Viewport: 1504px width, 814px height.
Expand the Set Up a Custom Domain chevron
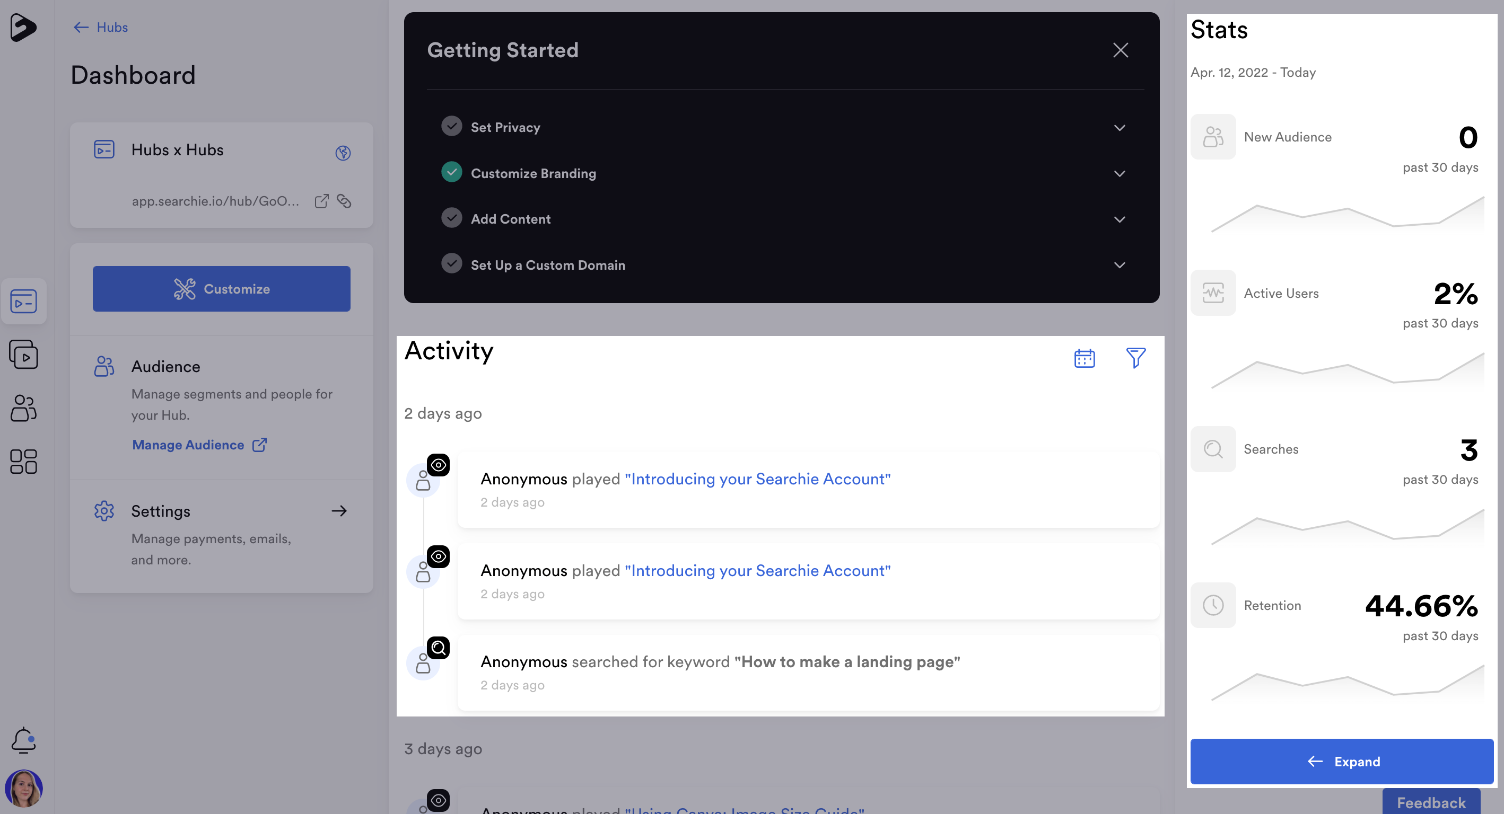coord(1119,266)
